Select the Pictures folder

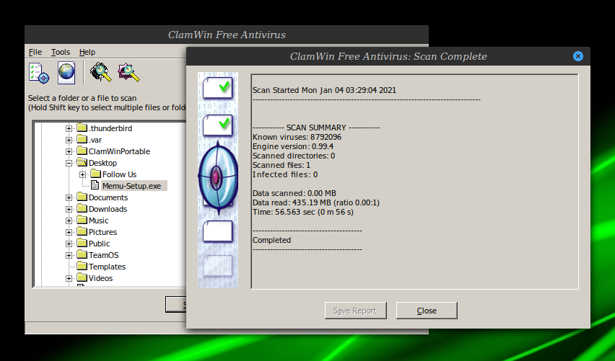(x=102, y=232)
